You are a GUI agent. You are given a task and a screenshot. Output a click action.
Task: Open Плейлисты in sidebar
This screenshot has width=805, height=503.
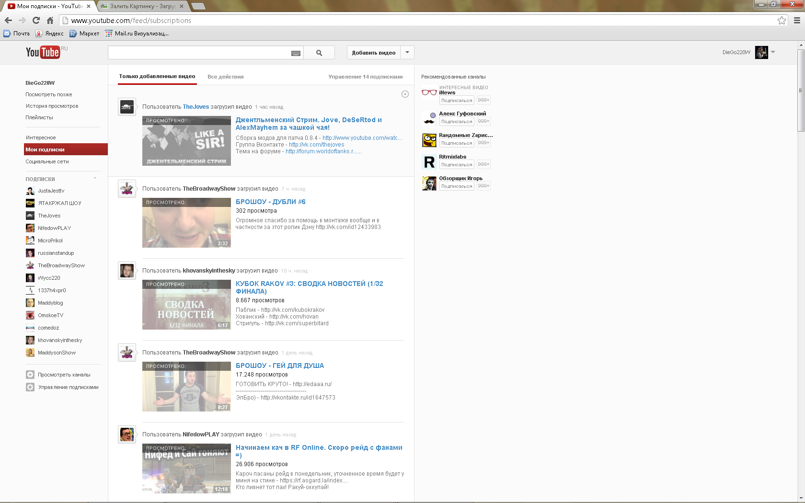click(39, 117)
